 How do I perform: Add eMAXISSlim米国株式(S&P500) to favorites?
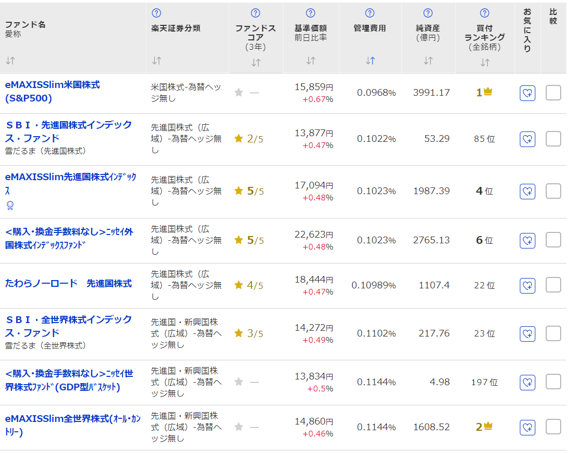tap(528, 93)
